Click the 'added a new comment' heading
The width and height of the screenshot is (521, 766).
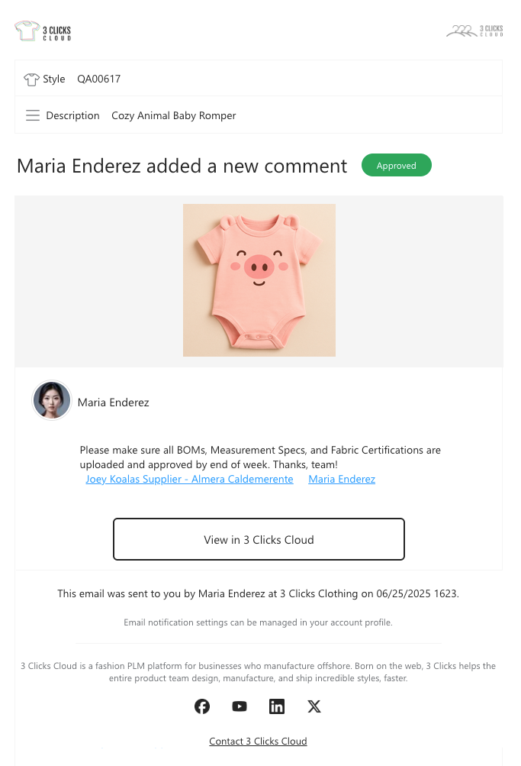click(182, 166)
